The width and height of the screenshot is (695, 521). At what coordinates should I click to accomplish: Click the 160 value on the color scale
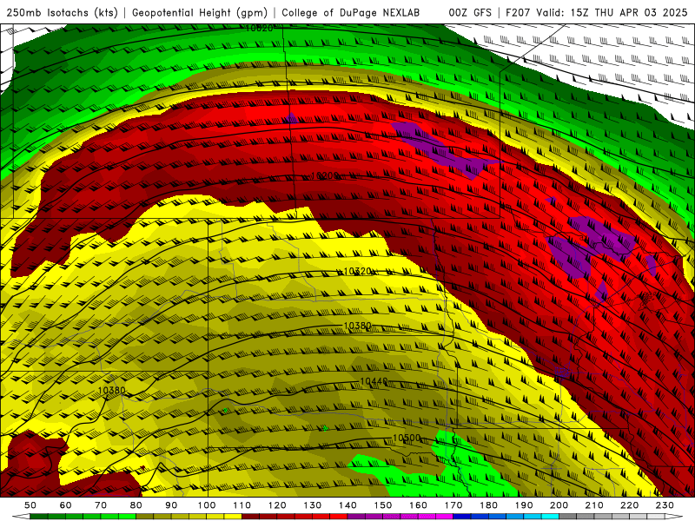pos(418,505)
